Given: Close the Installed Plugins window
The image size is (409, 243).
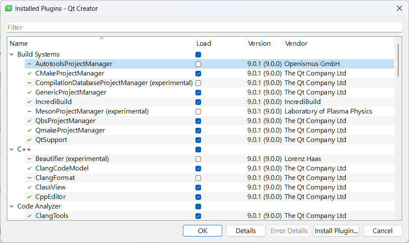Looking at the screenshot, I should point(399,8).
